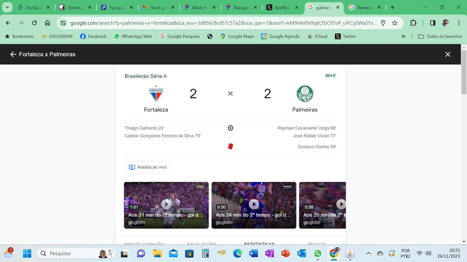The image size is (467, 262).
Task: Open the WhatsApp Web bookmark
Action: pyautogui.click(x=133, y=36)
